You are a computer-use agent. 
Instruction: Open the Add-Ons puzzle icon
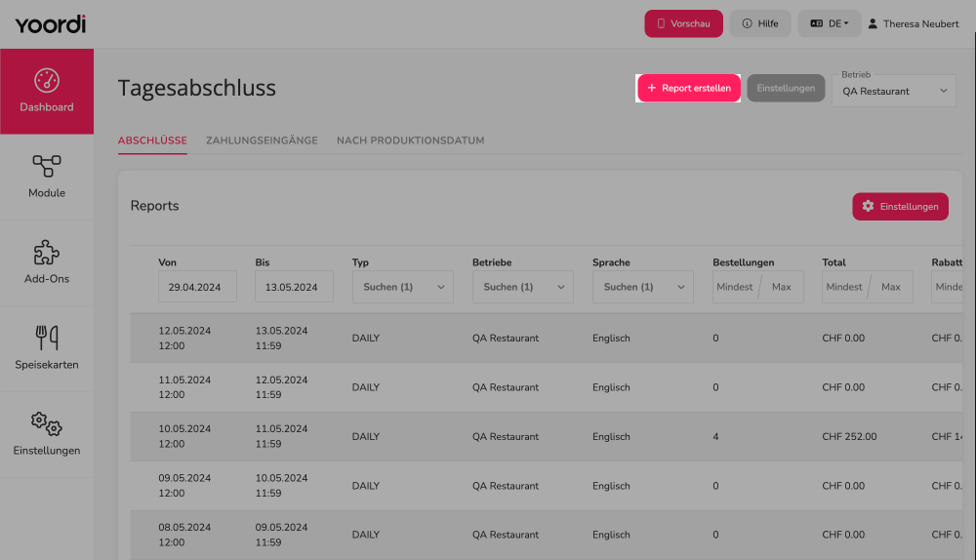(47, 253)
